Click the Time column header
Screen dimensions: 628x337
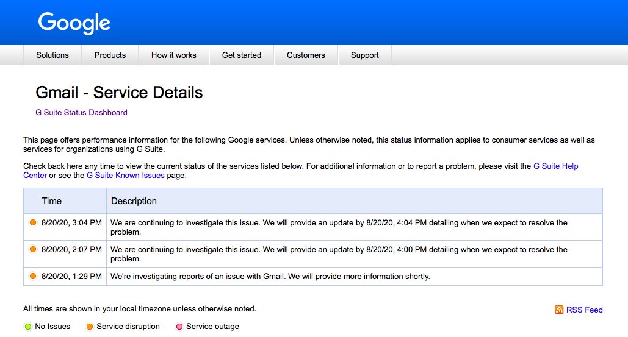pyautogui.click(x=52, y=201)
